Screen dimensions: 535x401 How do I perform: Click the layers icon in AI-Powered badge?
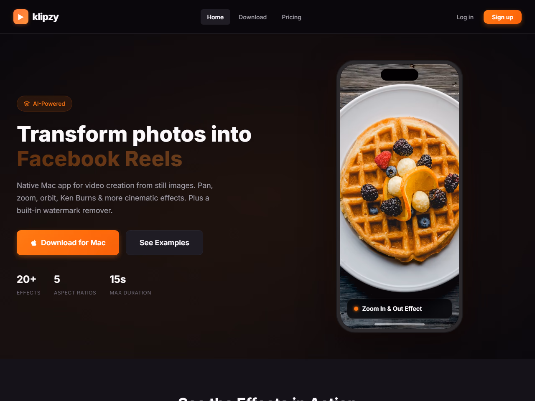tap(27, 104)
